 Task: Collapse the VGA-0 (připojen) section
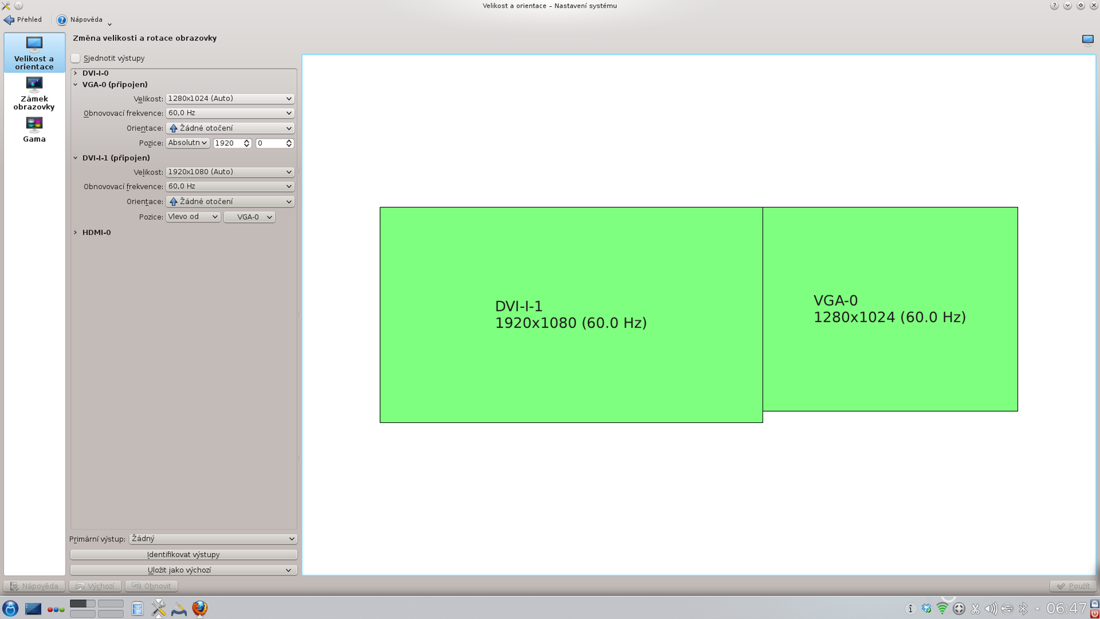click(x=76, y=85)
